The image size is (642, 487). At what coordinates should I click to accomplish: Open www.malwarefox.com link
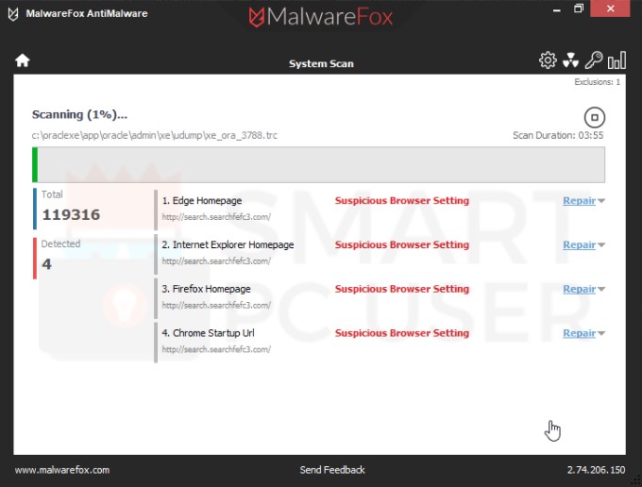[62, 470]
